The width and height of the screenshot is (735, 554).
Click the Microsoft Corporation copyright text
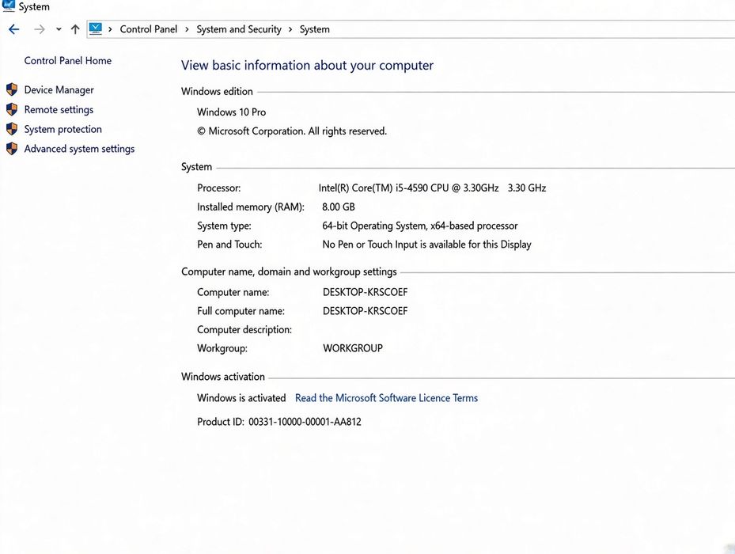[292, 131]
